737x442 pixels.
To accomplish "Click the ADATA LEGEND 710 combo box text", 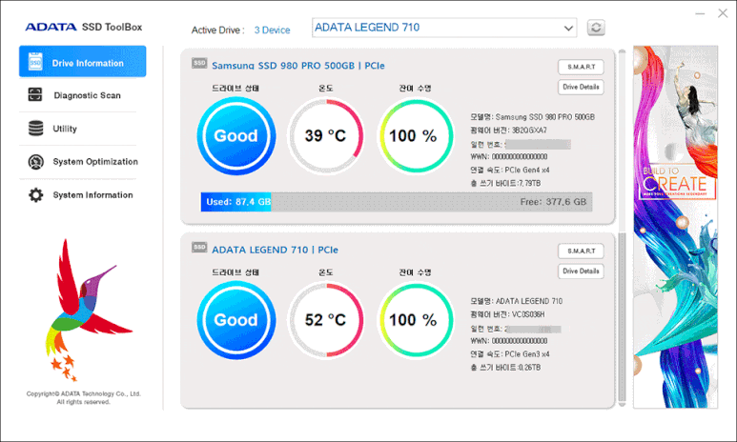I will pyautogui.click(x=367, y=28).
